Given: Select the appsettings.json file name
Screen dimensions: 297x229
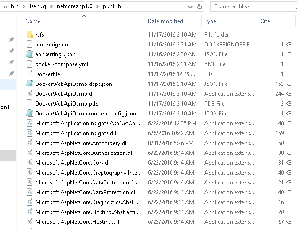Looking at the screenshot, I should [55, 54].
